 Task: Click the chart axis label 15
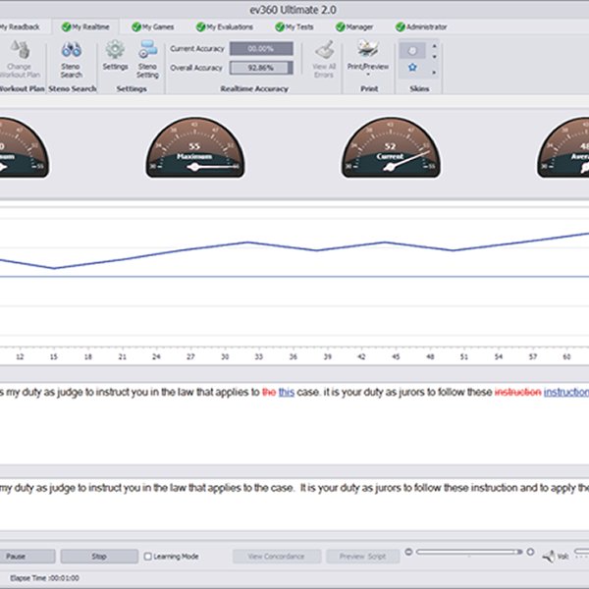point(54,357)
